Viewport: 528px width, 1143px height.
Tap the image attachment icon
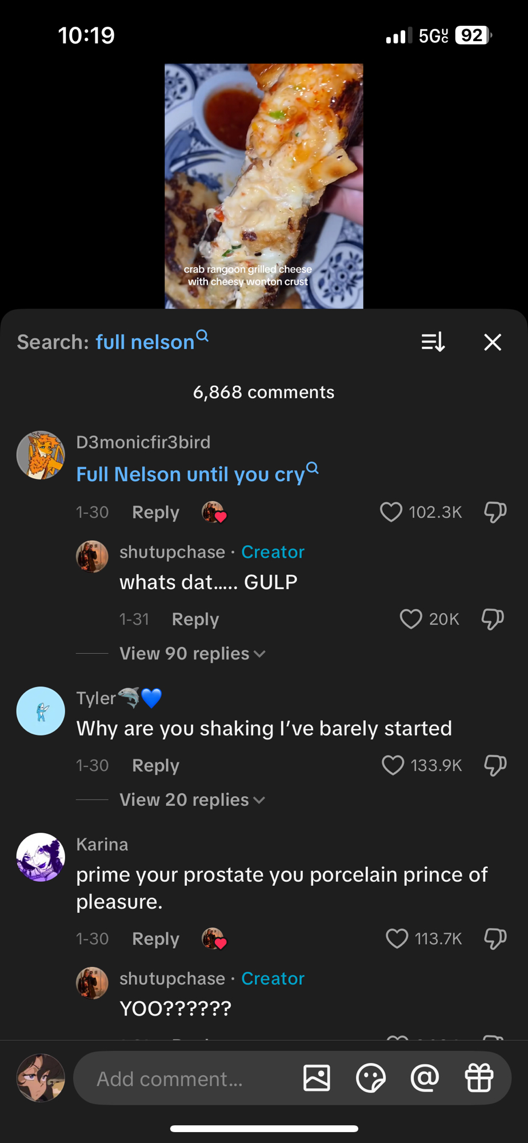point(317,1078)
